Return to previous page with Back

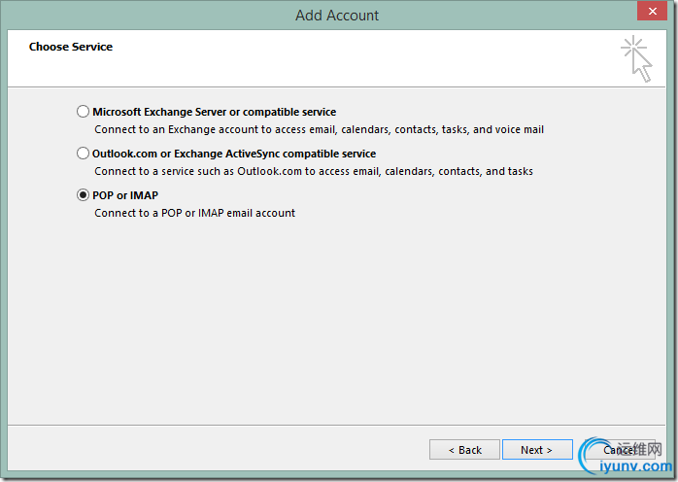pos(465,450)
